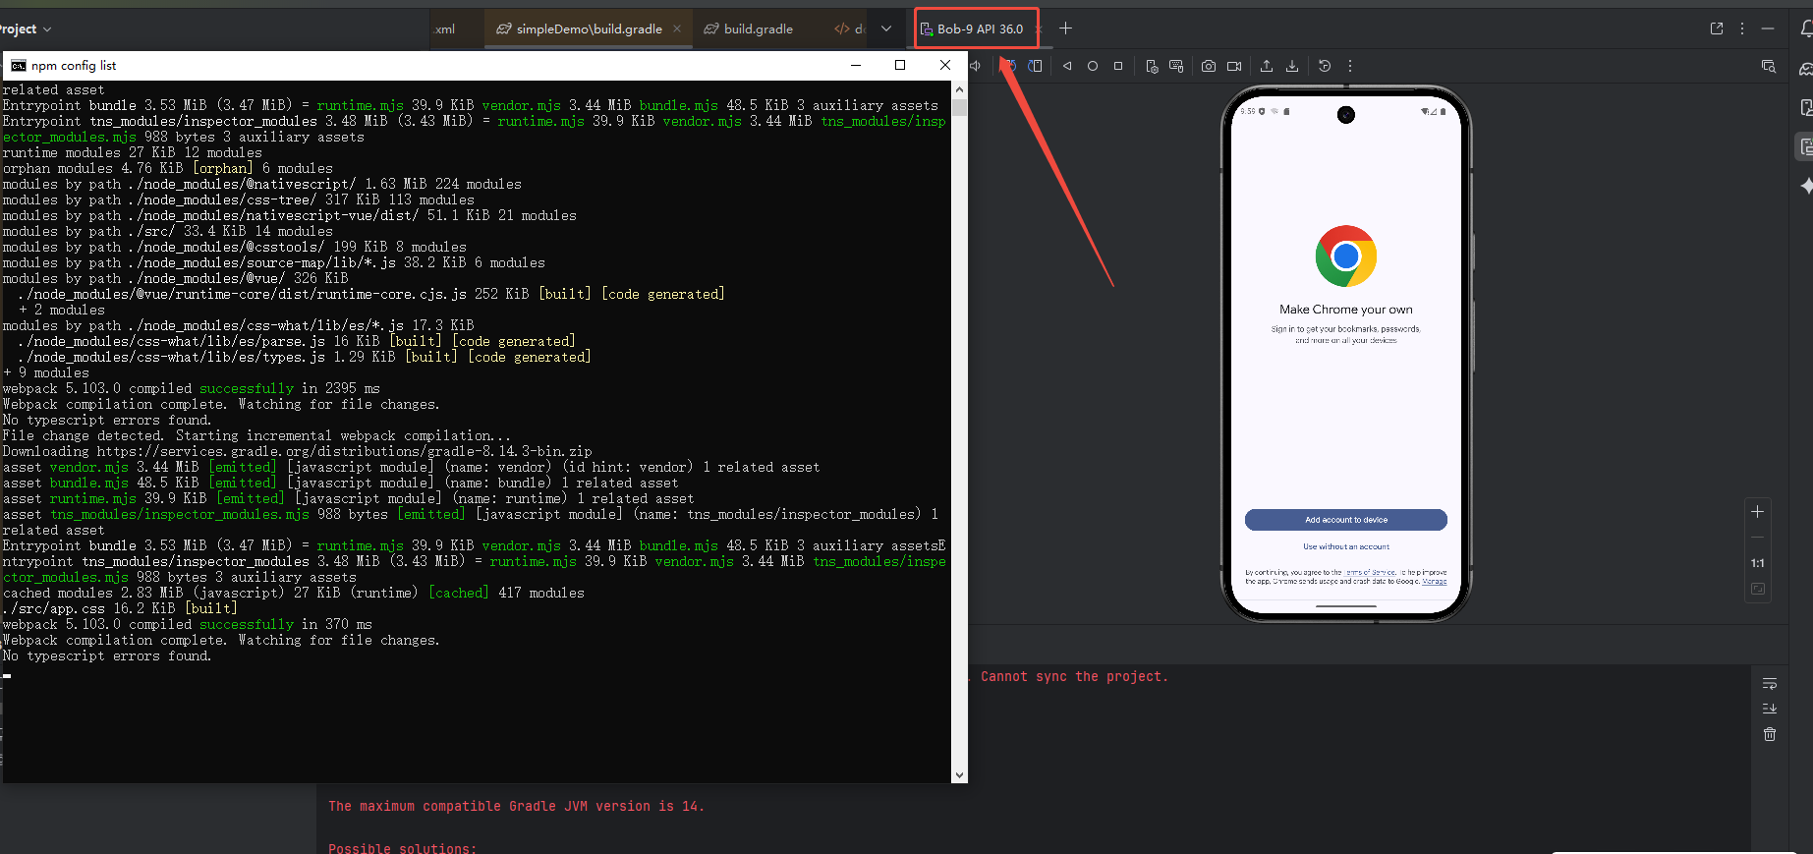Start screen recording with video camera icon

click(1234, 66)
